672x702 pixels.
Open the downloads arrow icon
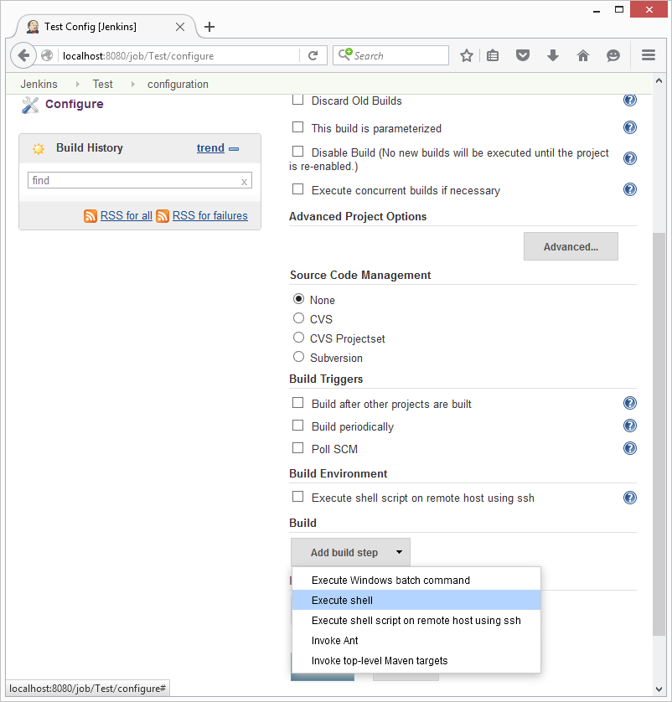(553, 55)
